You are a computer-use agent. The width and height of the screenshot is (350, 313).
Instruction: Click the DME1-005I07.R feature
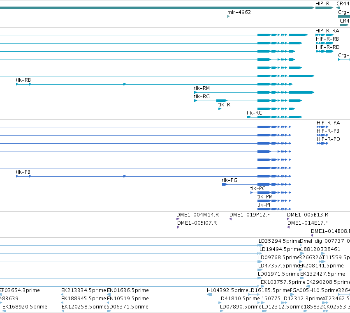(x=178, y=227)
